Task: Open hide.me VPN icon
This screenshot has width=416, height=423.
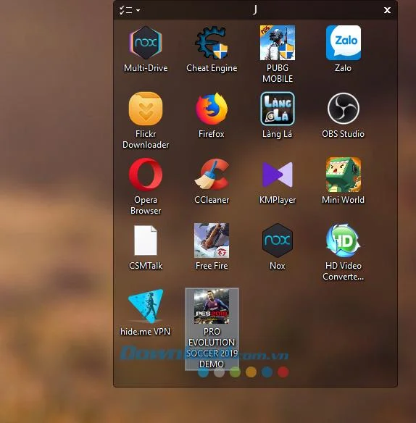Action: pyautogui.click(x=146, y=306)
